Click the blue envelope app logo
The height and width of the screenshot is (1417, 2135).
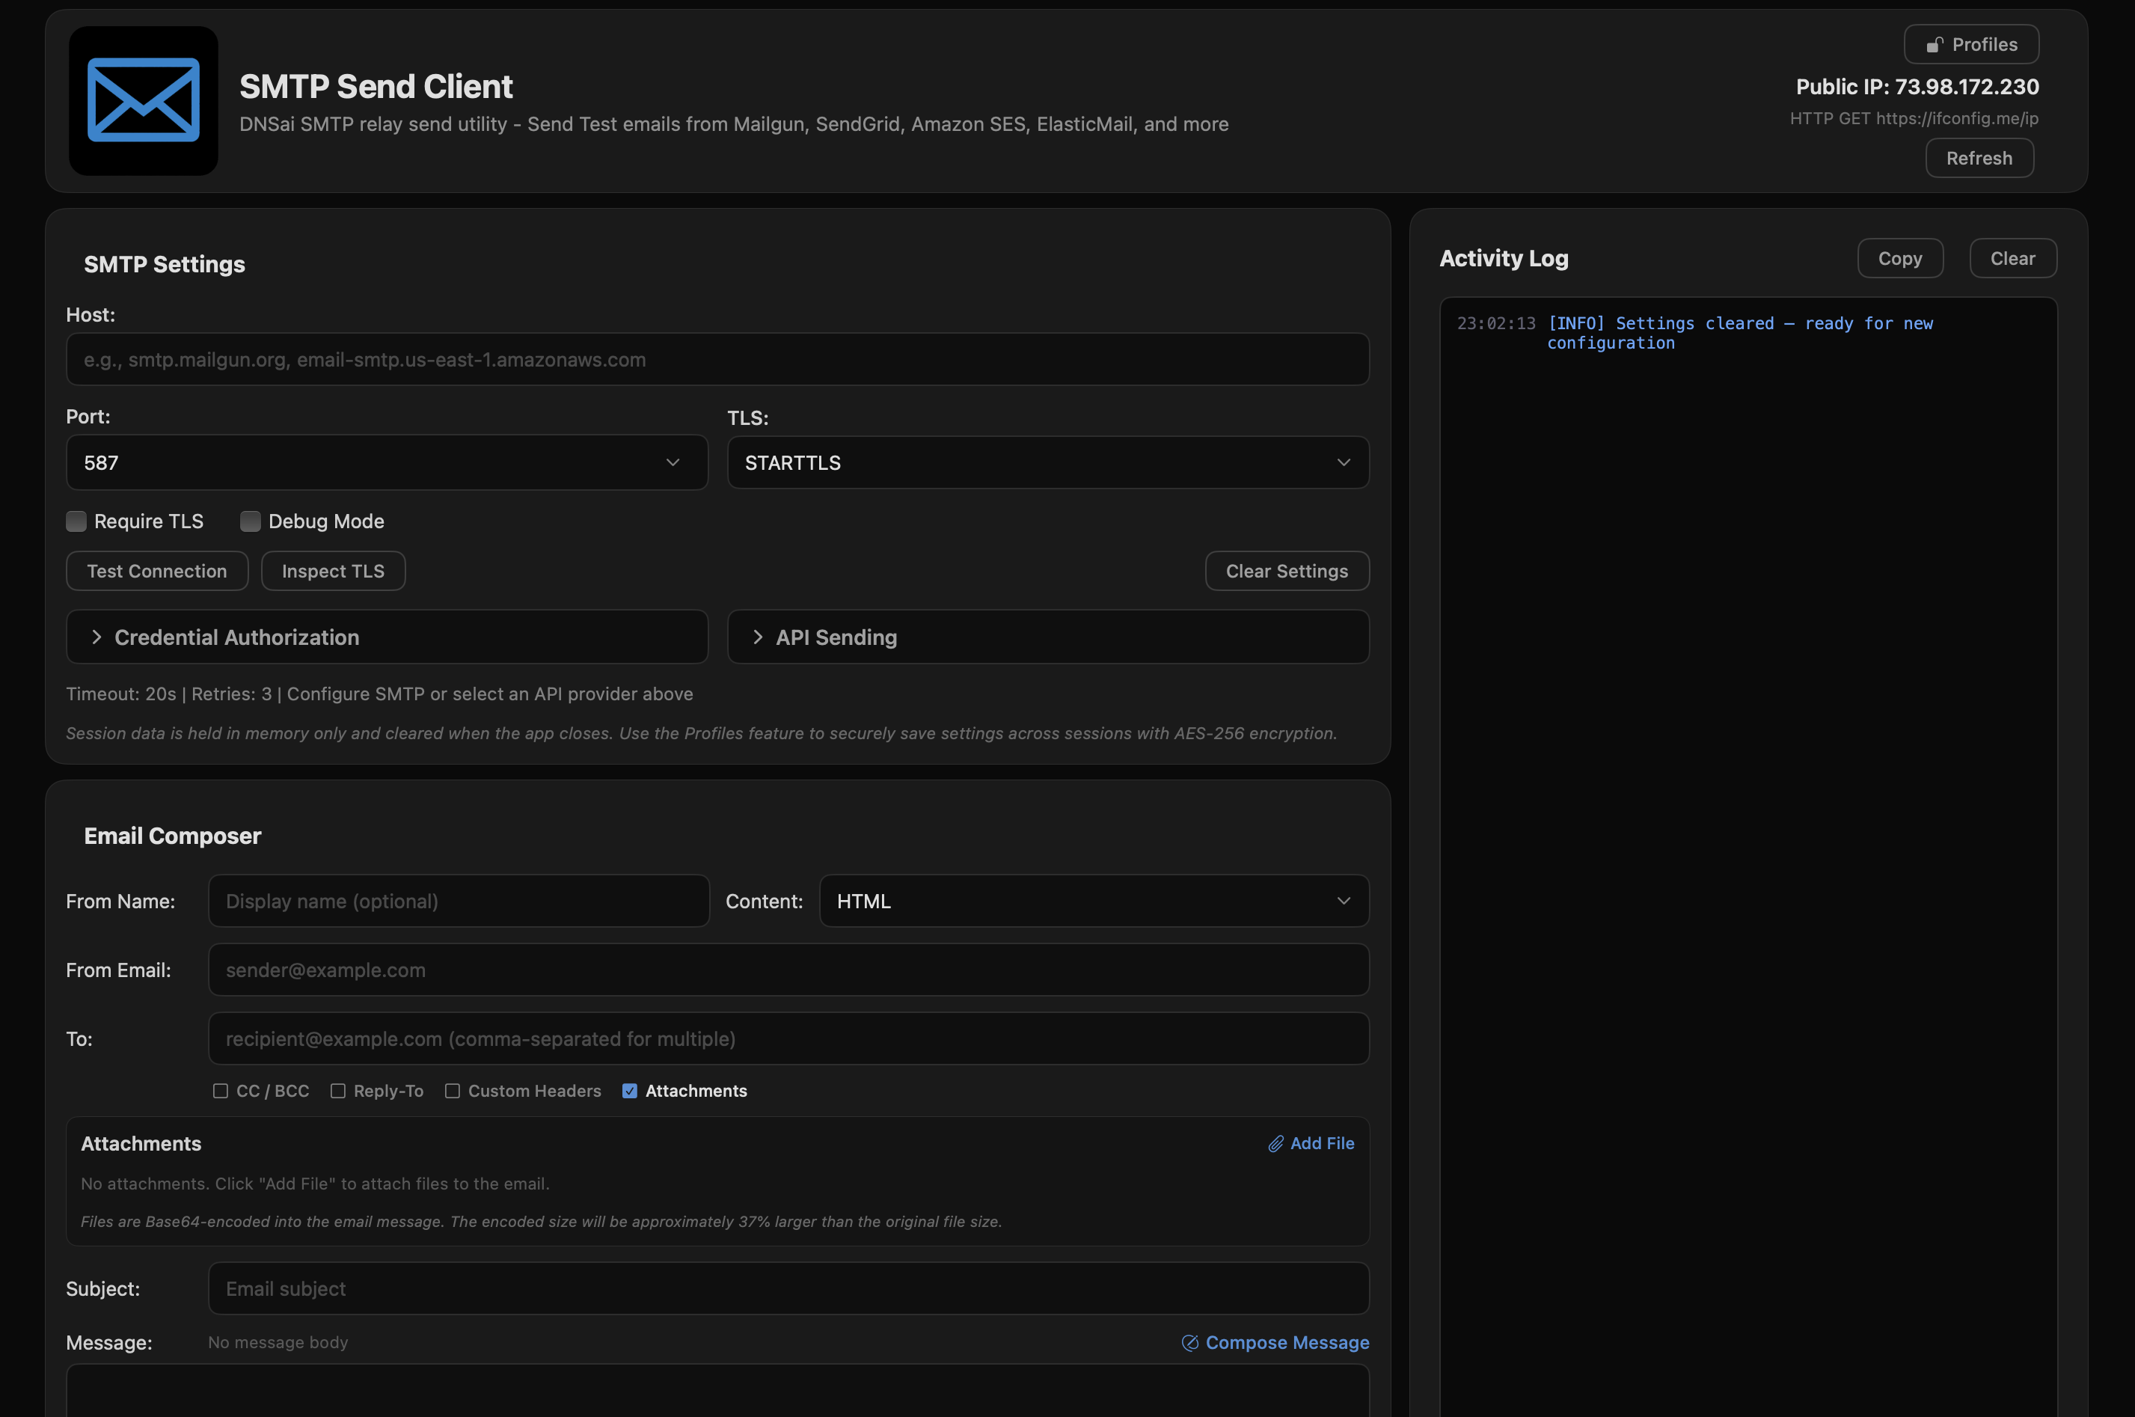(x=143, y=100)
